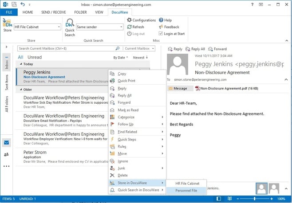Open the By Date sort dropdown

pos(120,57)
